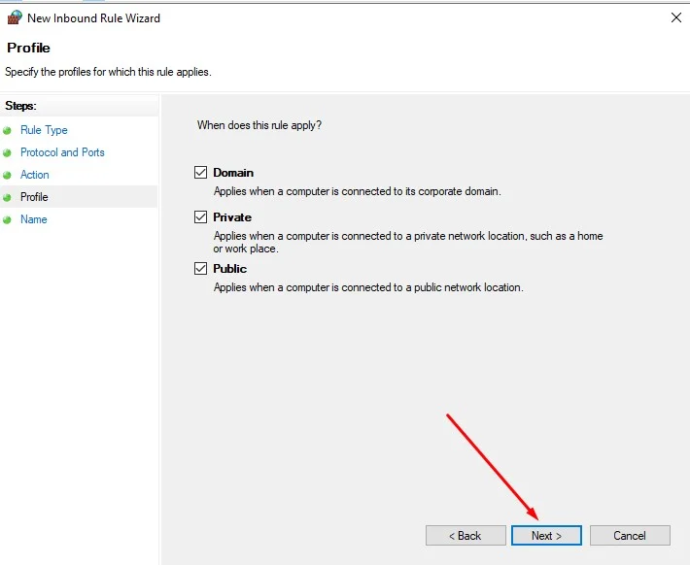690x565 pixels.
Task: Cancel the inbound rule wizard
Action: pyautogui.click(x=630, y=536)
